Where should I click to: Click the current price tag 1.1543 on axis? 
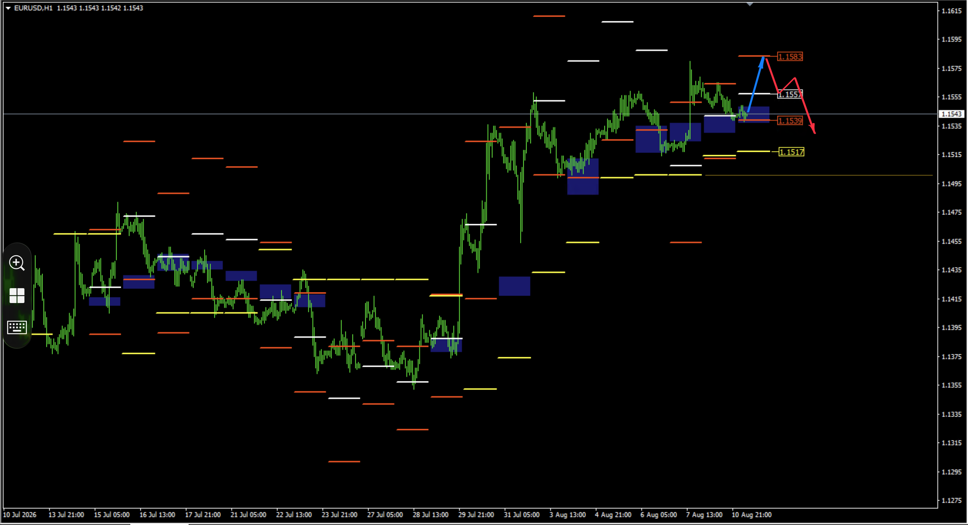pos(951,114)
